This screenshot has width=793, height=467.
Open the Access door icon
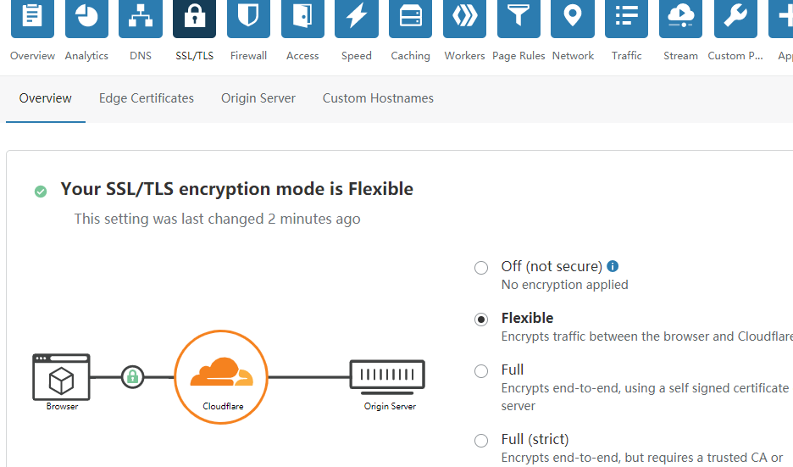pos(302,18)
